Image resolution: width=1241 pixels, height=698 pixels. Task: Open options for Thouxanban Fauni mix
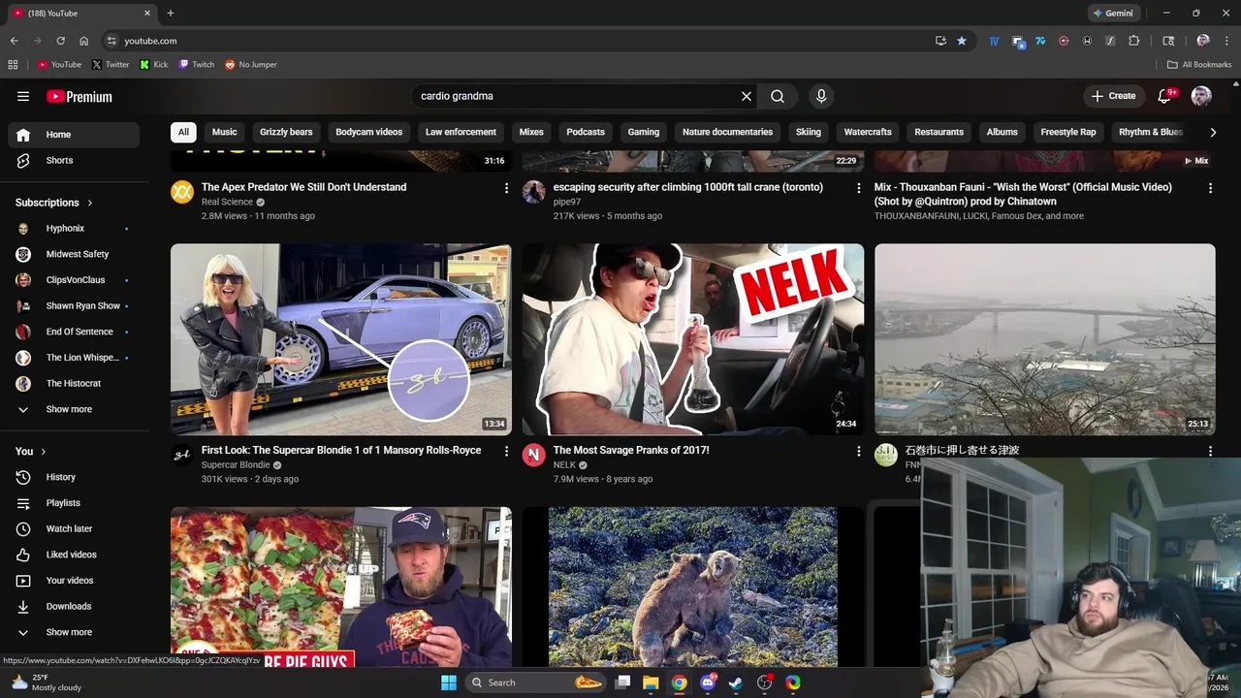(1210, 188)
